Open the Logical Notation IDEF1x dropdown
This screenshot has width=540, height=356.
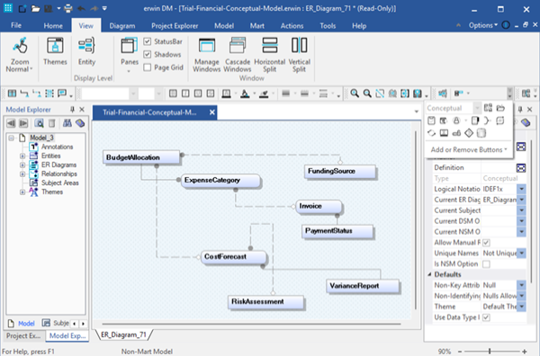click(x=521, y=189)
